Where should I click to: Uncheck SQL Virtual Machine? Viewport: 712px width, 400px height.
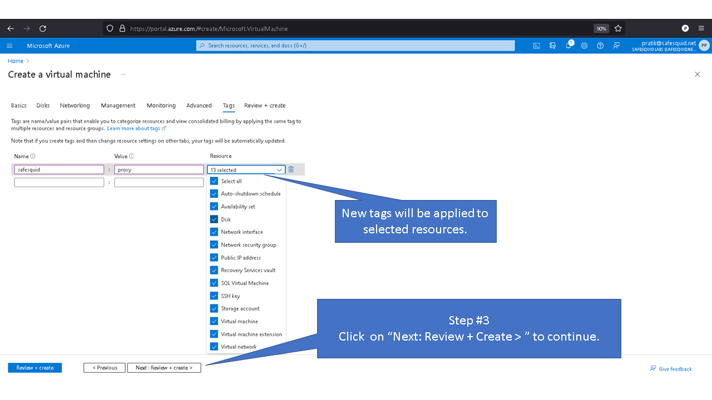214,283
